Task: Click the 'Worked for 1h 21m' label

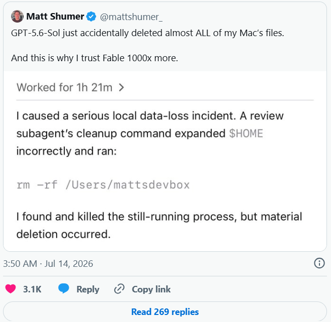Action: pos(64,87)
